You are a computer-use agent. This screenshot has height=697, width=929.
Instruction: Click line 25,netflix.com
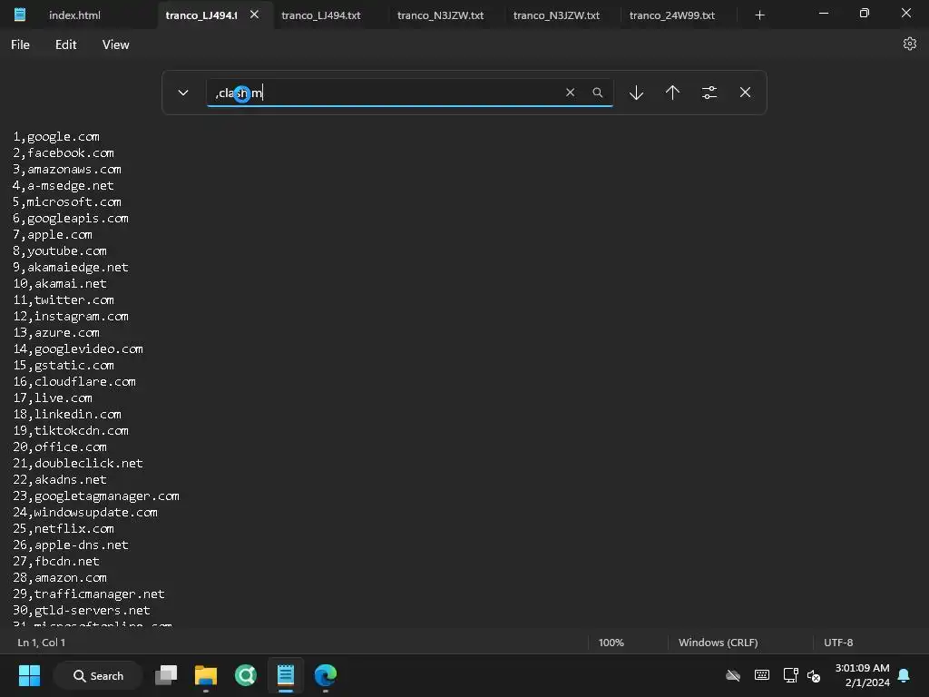tap(64, 529)
